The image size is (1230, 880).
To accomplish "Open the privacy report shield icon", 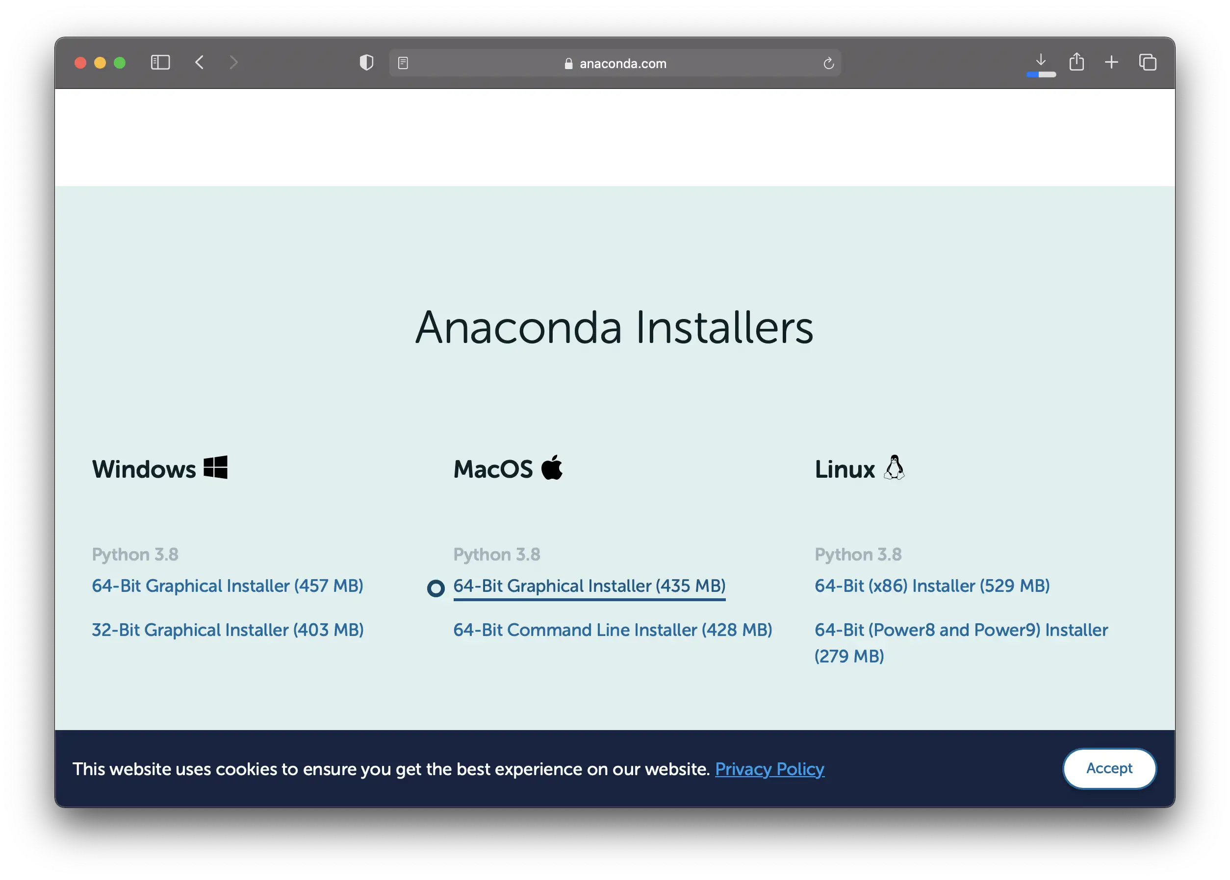I will point(367,63).
